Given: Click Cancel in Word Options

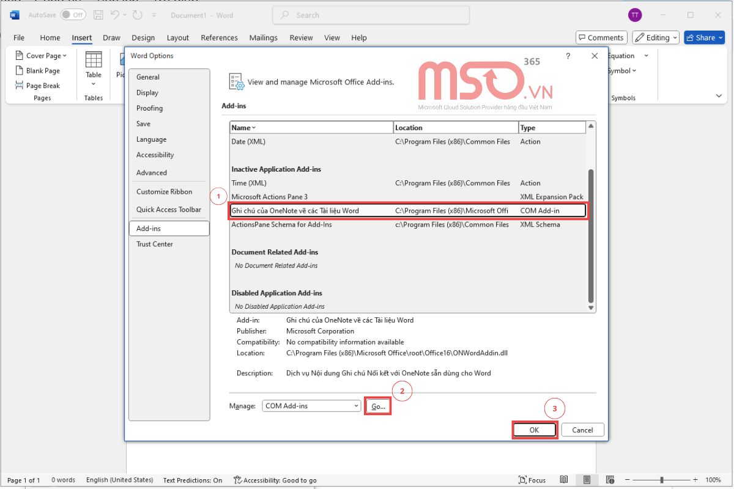Looking at the screenshot, I should [x=582, y=430].
